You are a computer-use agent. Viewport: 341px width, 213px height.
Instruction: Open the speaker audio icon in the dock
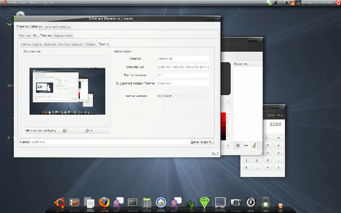[x=266, y=202]
